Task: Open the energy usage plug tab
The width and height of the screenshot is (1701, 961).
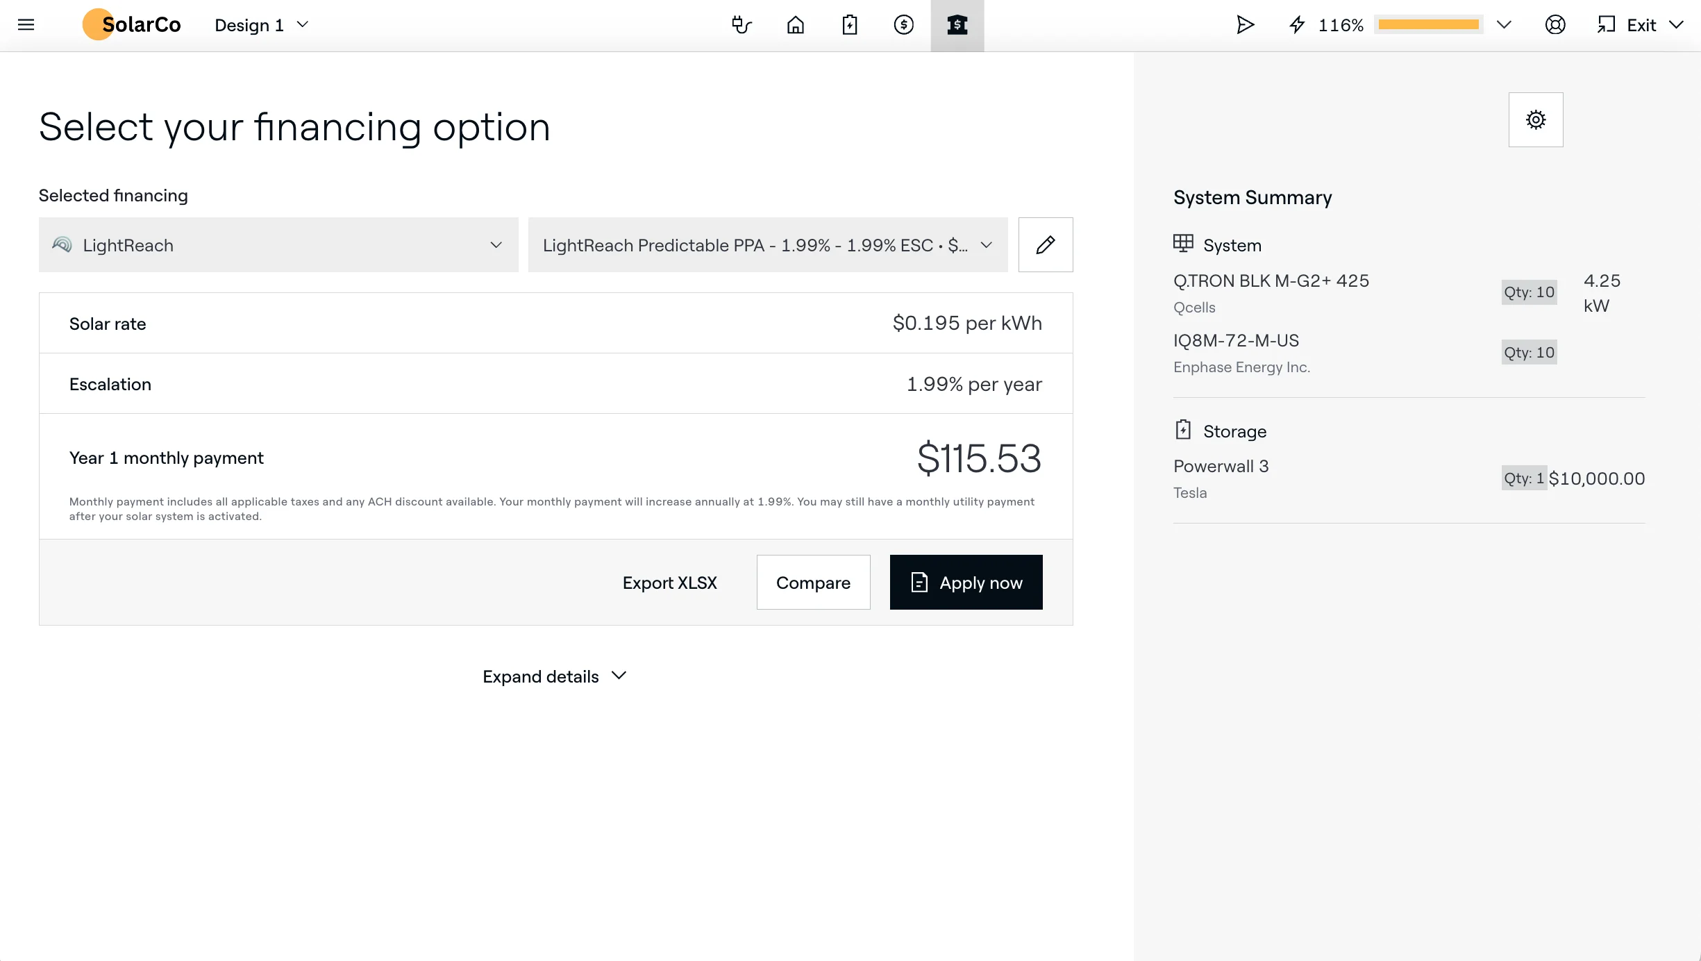Action: (x=741, y=25)
